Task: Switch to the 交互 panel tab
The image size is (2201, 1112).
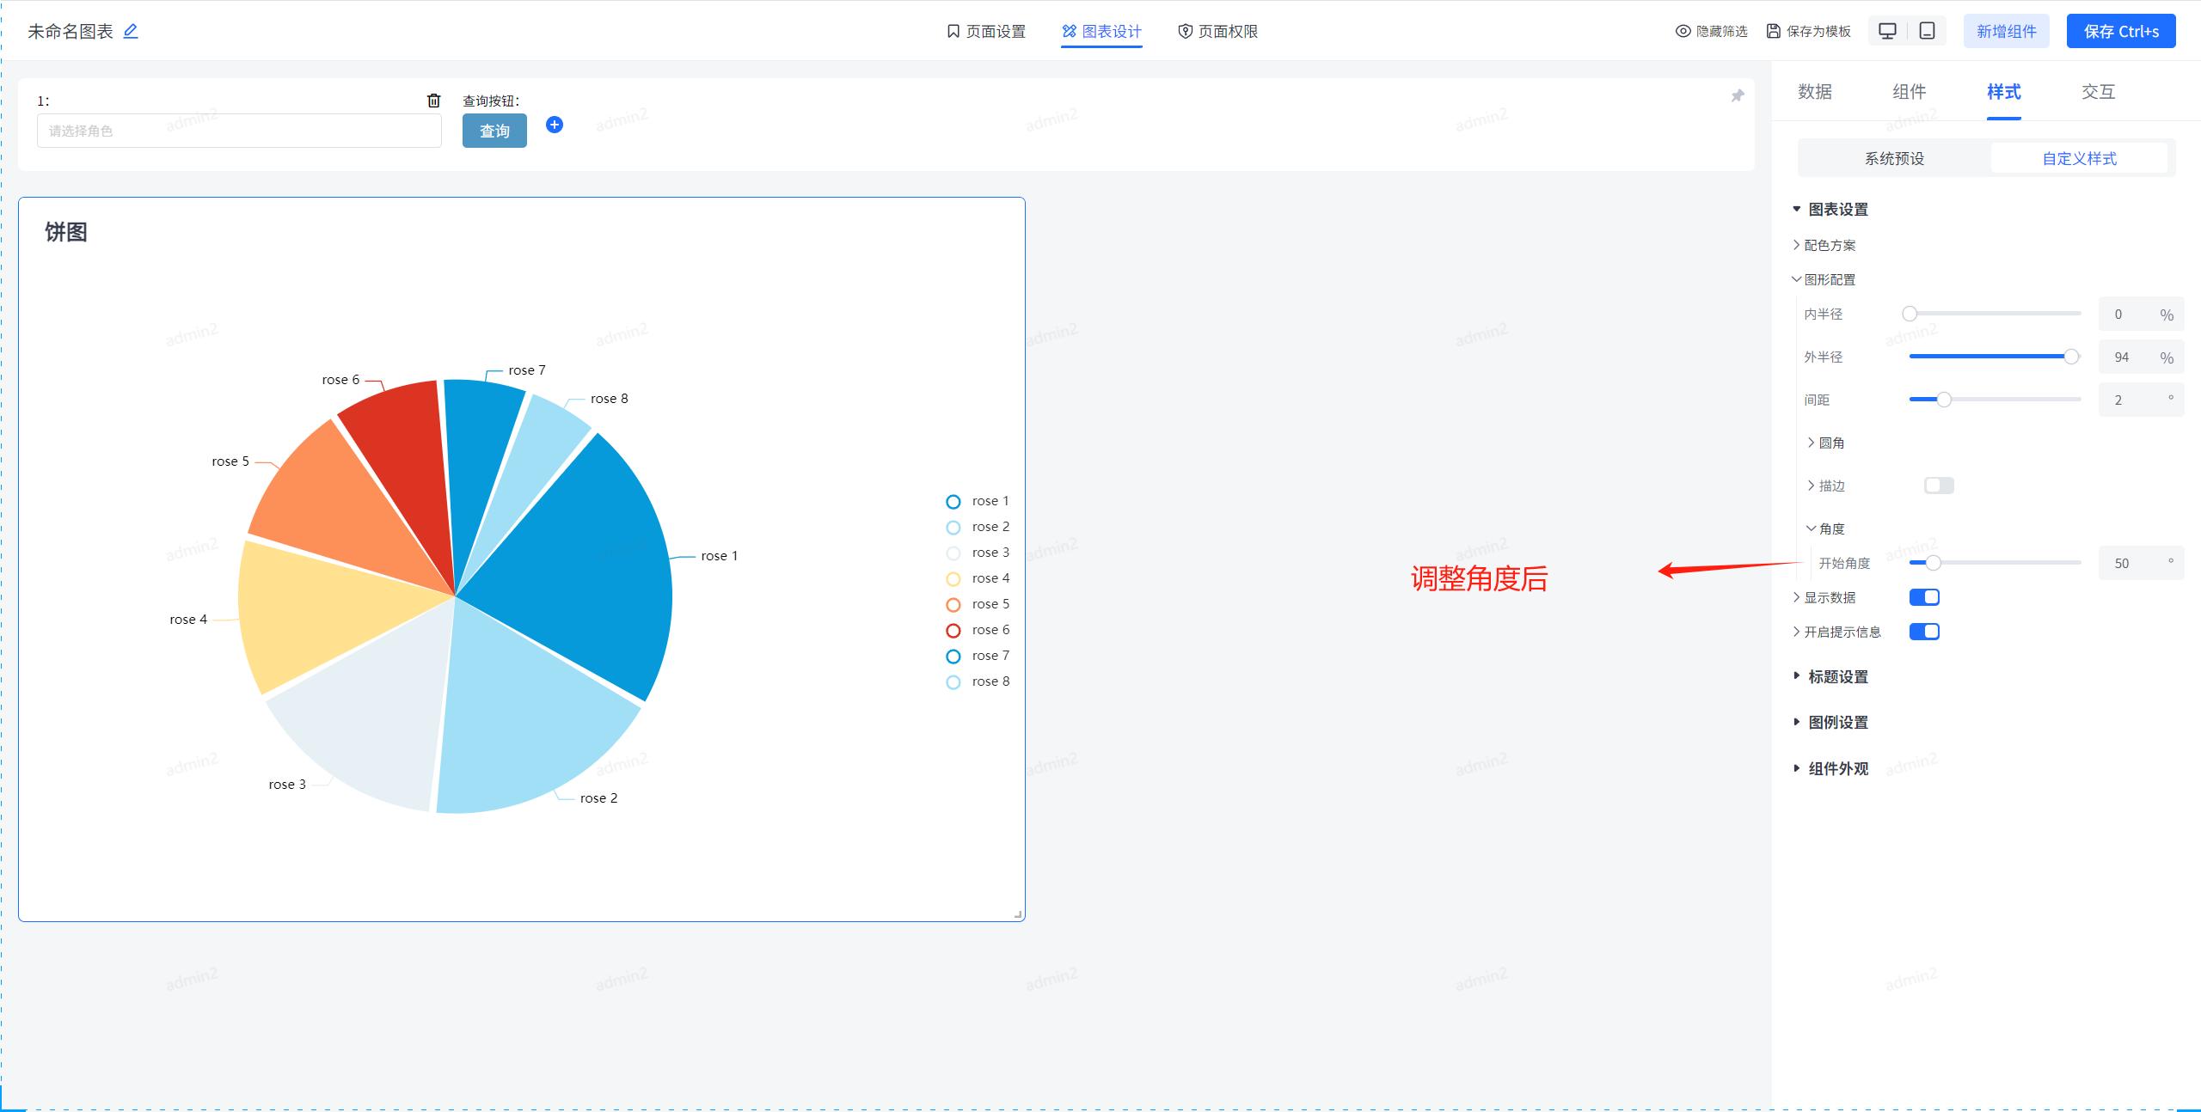Action: point(2098,91)
